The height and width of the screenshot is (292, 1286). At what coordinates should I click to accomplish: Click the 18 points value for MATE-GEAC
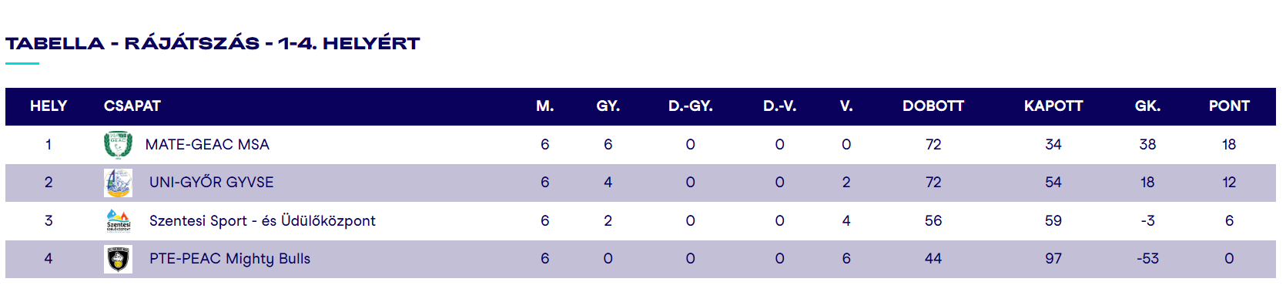pos(1229,145)
